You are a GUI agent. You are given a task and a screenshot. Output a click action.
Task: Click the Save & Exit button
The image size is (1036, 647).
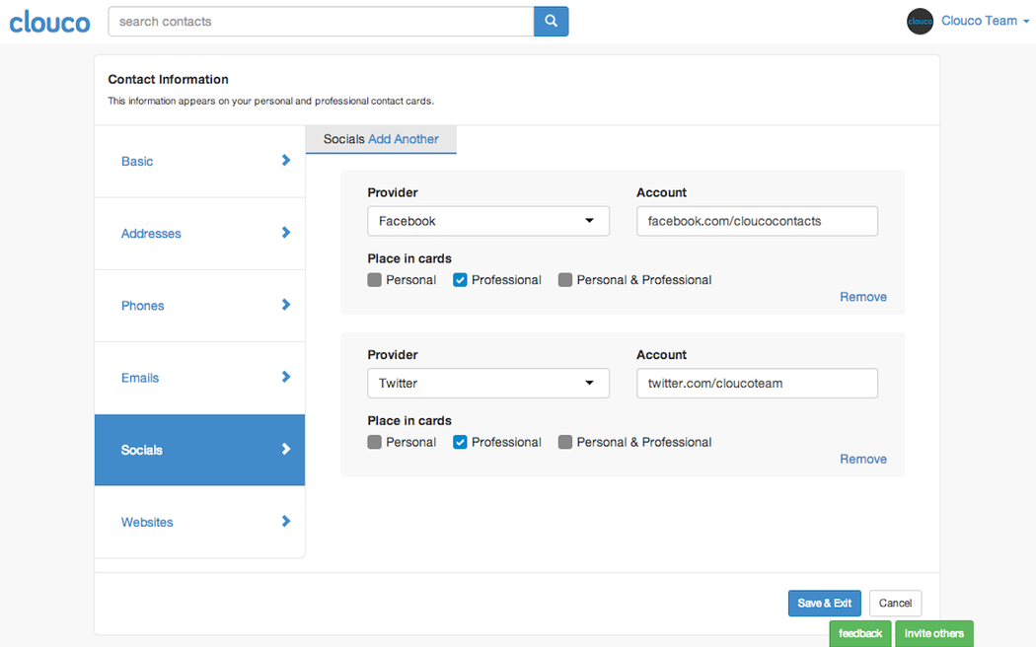[x=824, y=604]
